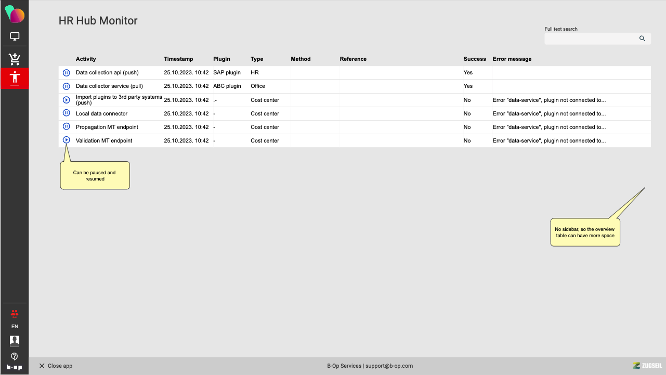Open the user profile avatar

point(15,341)
